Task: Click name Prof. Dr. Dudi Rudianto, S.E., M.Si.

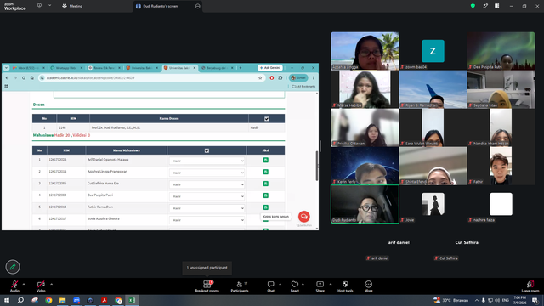Action: (116, 127)
